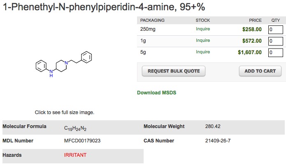Click the red IRRITANT hazard text

(x=75, y=155)
